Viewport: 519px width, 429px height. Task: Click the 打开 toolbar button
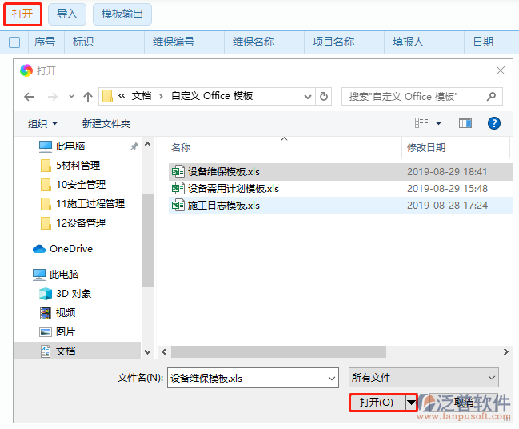pyautogui.click(x=22, y=14)
